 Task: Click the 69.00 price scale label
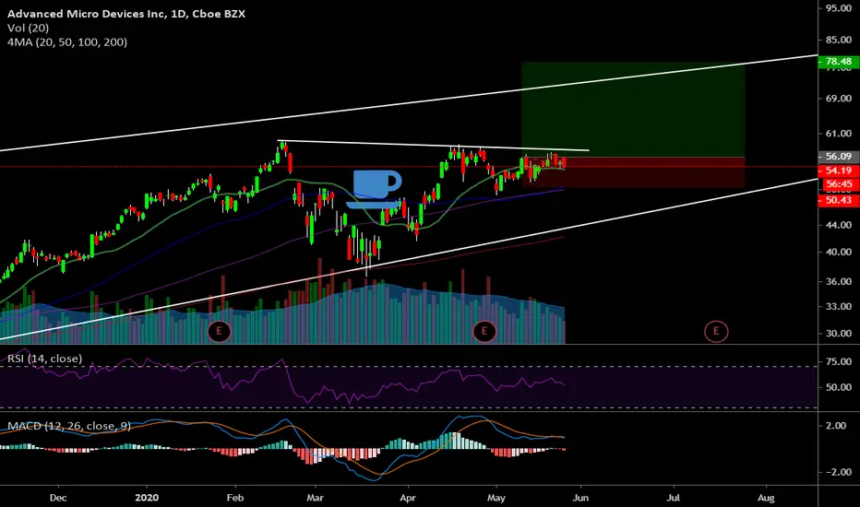click(x=839, y=99)
